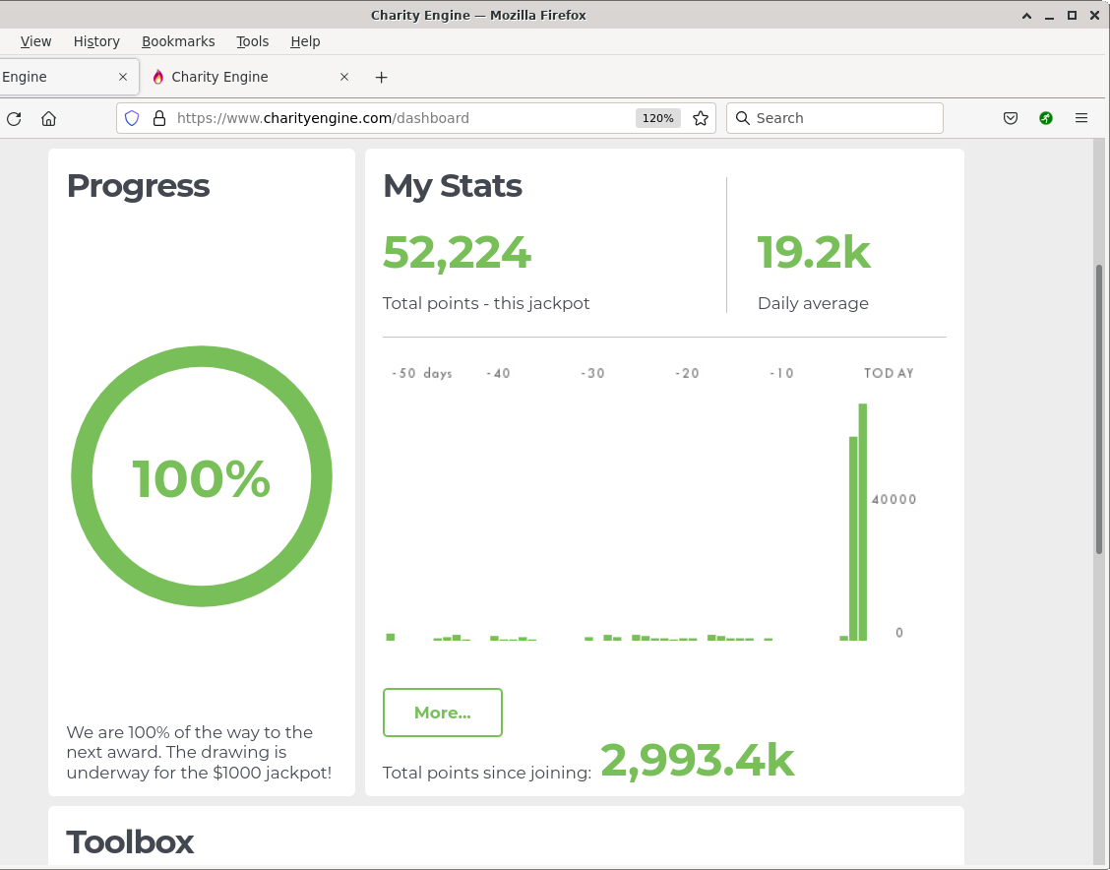
Task: Maximize the Firefox window
Action: [x=1072, y=15]
